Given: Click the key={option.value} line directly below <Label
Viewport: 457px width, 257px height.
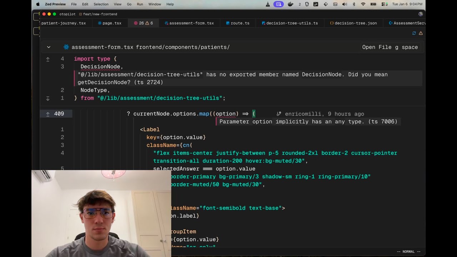Looking at the screenshot, I should (x=176, y=137).
